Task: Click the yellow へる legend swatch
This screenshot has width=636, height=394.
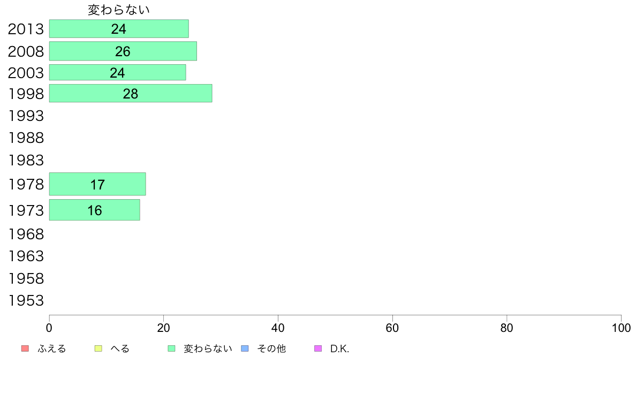Action: point(98,348)
